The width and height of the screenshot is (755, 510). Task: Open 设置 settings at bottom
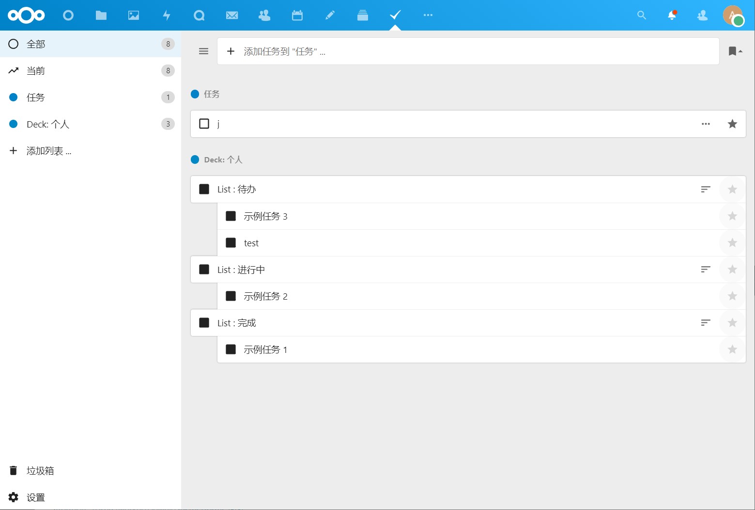(36, 497)
